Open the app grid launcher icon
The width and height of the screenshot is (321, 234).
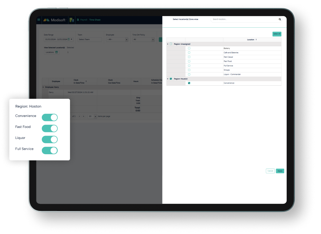[x=39, y=20]
